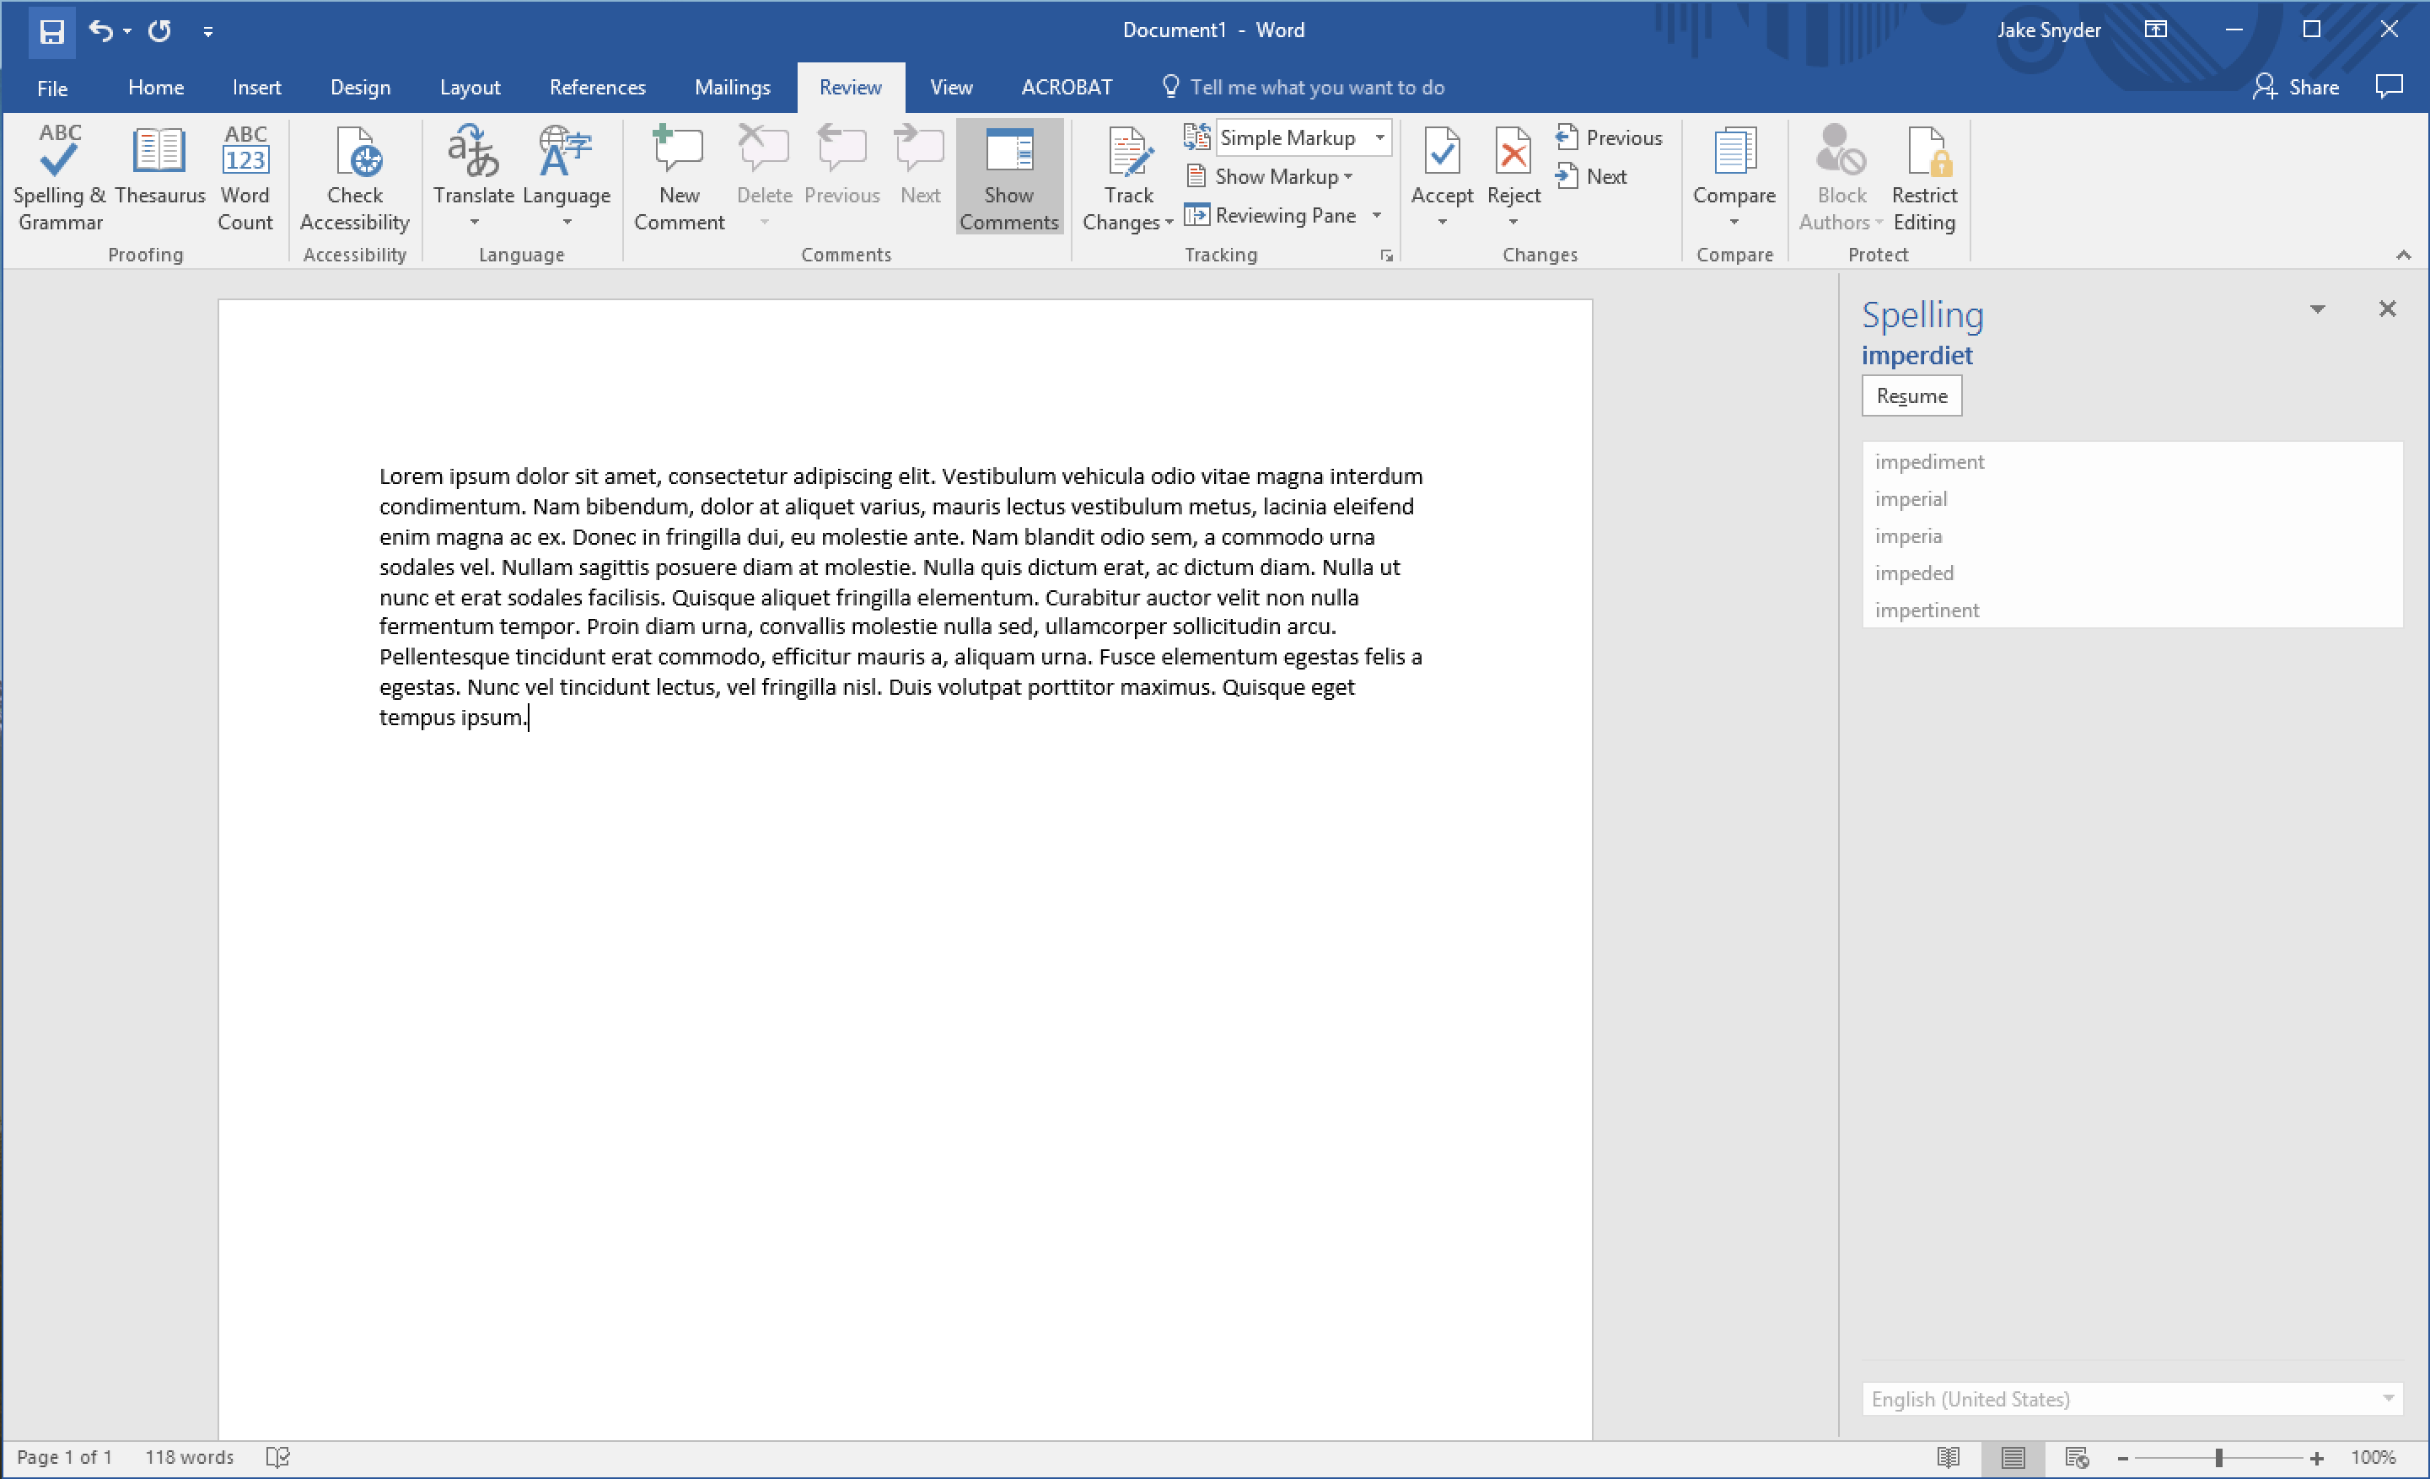This screenshot has width=2430, height=1479.
Task: Open the File tab
Action: click(52, 88)
